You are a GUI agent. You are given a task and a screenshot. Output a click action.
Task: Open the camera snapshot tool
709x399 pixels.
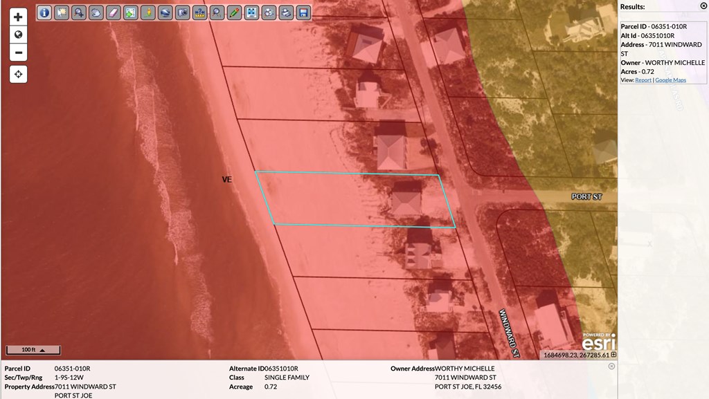[x=183, y=12]
